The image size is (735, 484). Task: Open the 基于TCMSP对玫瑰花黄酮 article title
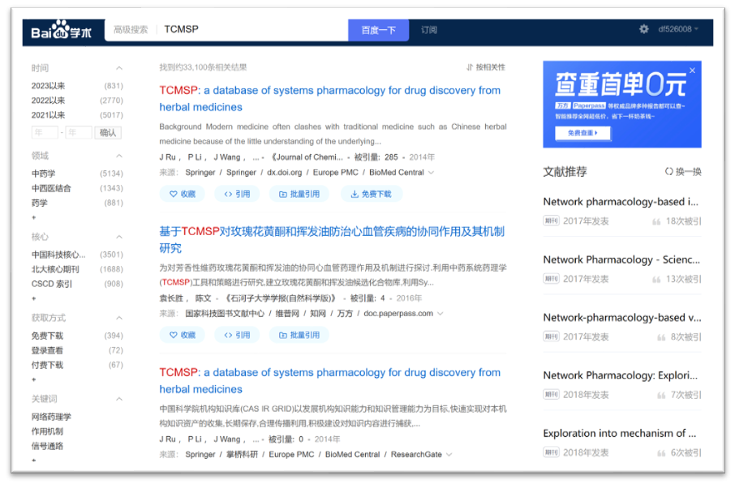coord(332,239)
